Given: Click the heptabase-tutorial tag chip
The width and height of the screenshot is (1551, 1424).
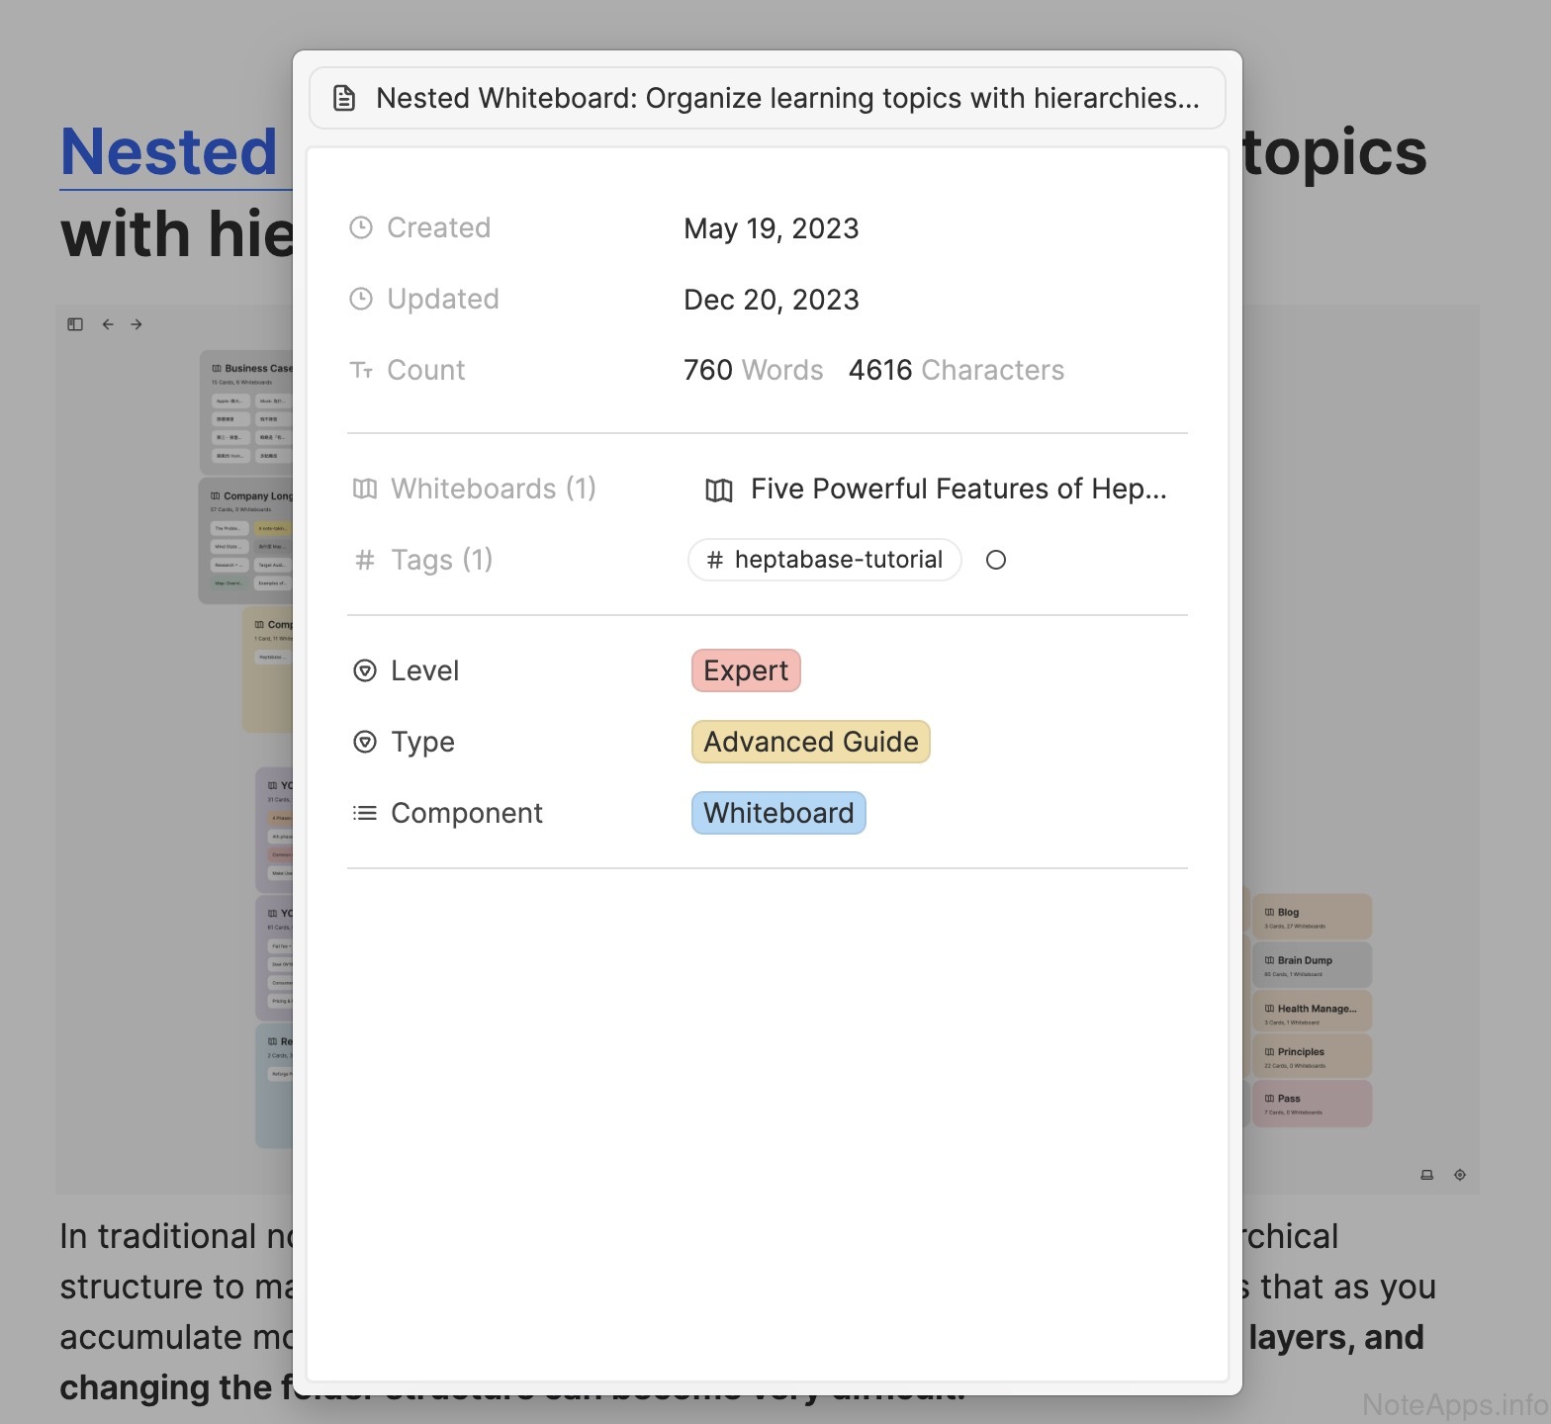Looking at the screenshot, I should [x=825, y=561].
